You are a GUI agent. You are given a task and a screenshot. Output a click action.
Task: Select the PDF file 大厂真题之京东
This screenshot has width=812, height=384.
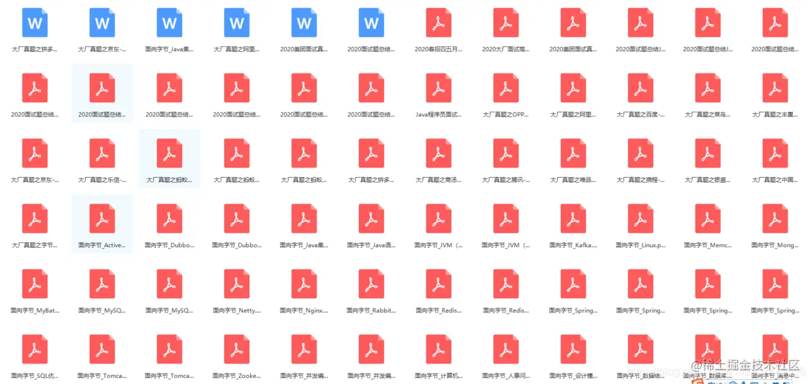35,153
